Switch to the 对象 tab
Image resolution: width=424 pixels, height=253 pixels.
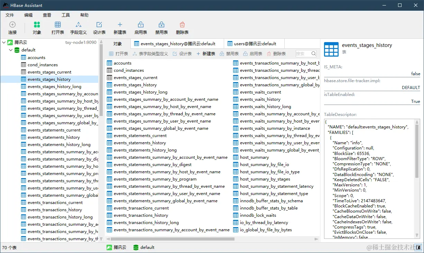pos(118,44)
